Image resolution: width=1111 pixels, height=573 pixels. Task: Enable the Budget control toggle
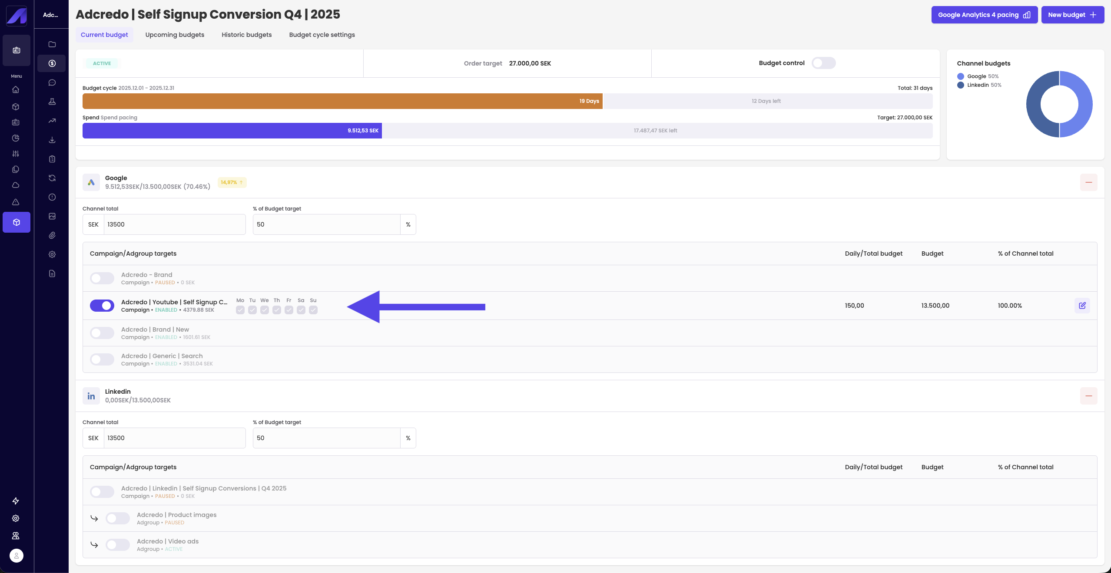coord(823,63)
